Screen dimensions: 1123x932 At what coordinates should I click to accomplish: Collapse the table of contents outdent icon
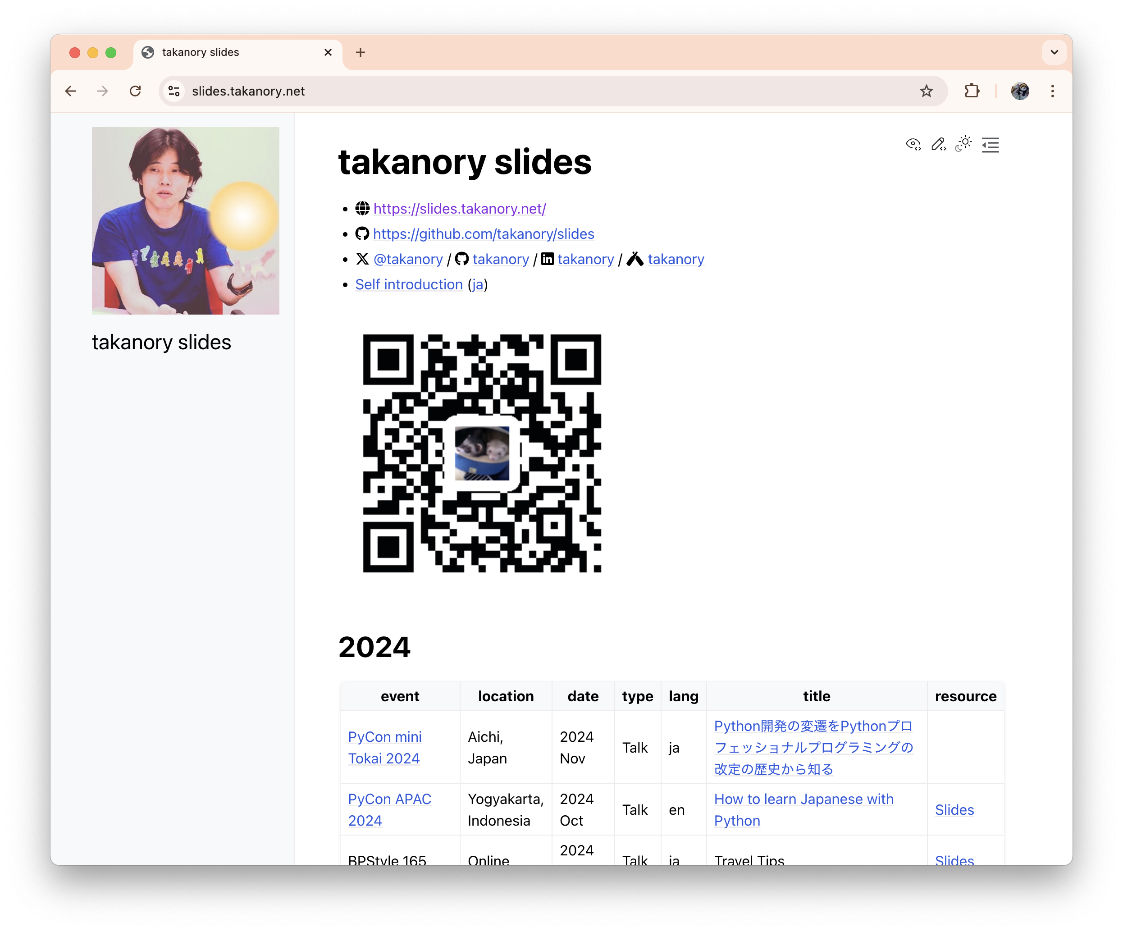click(990, 145)
